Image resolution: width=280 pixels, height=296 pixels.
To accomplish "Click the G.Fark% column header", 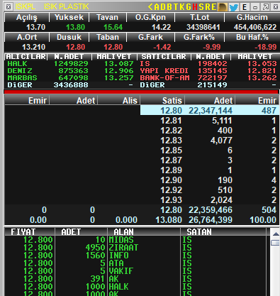I will pos(199,37).
